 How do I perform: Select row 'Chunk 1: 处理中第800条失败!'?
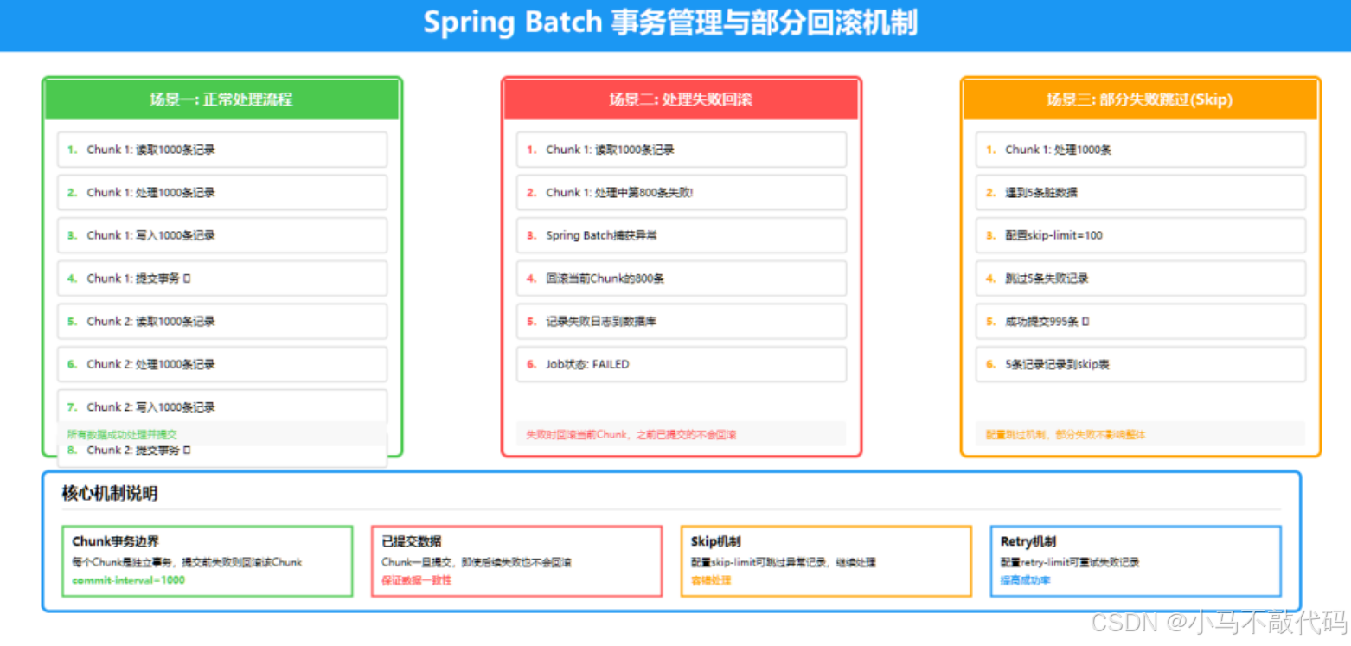pyautogui.click(x=682, y=193)
